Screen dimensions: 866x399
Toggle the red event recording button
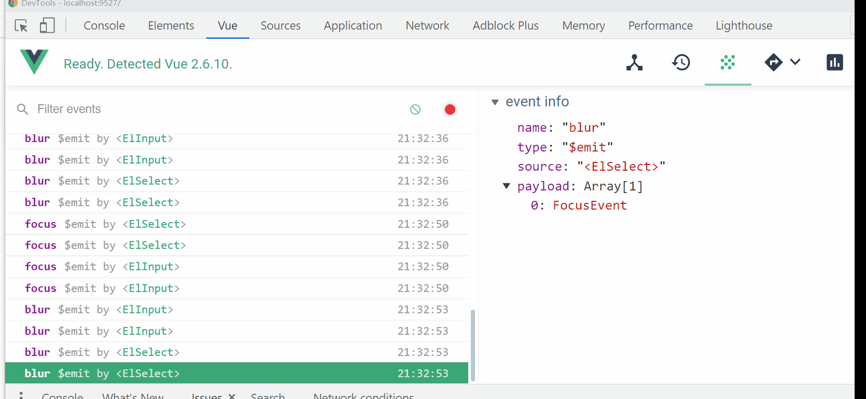[x=450, y=109]
